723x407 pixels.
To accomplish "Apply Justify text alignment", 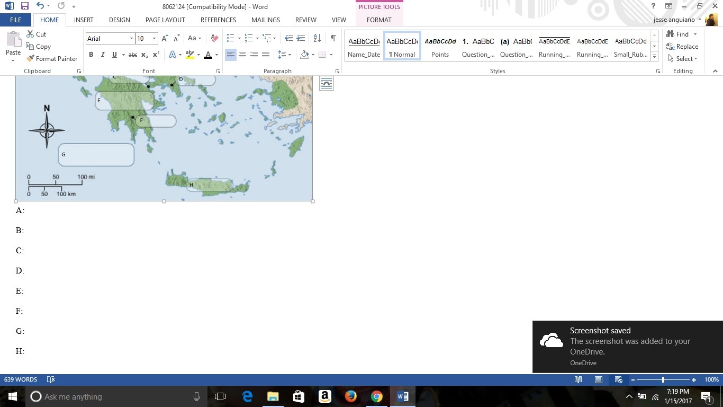I will point(266,55).
